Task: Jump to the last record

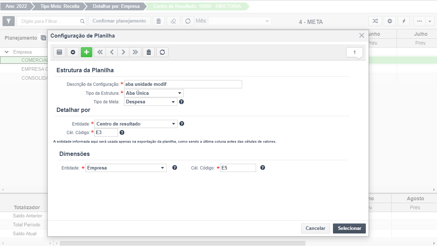Action: click(135, 52)
